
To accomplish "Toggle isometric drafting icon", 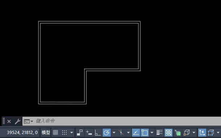I will [121, 133].
